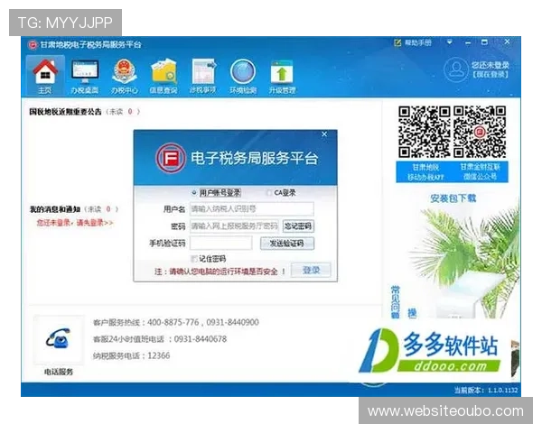Open the 主页 home icon
542x433 pixels.
coord(45,76)
